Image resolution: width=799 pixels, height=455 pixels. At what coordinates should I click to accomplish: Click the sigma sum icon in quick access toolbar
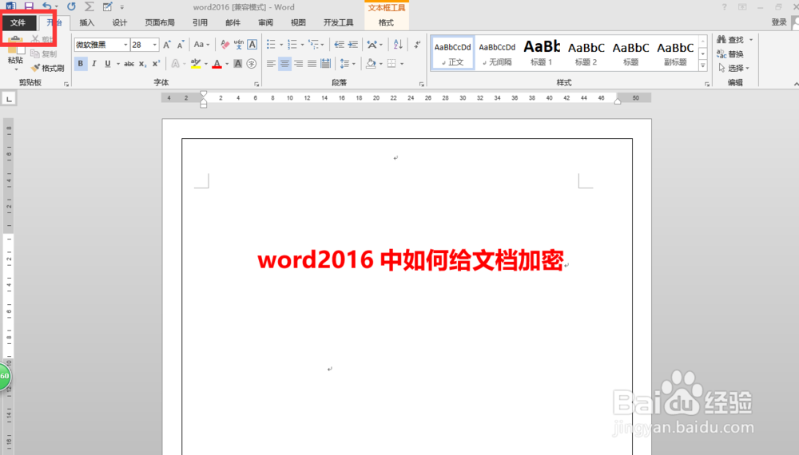89,6
